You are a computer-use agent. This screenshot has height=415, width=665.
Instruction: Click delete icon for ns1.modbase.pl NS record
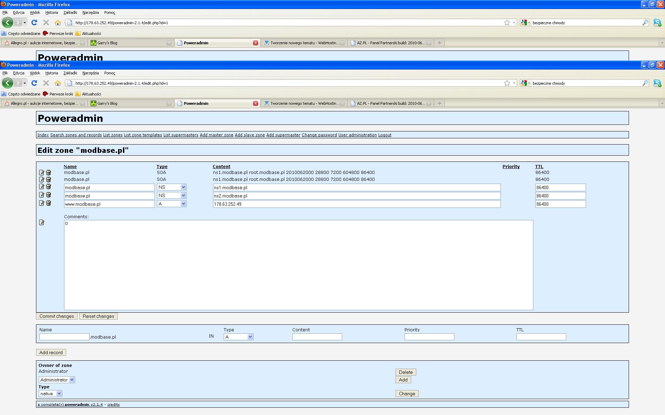coord(48,187)
